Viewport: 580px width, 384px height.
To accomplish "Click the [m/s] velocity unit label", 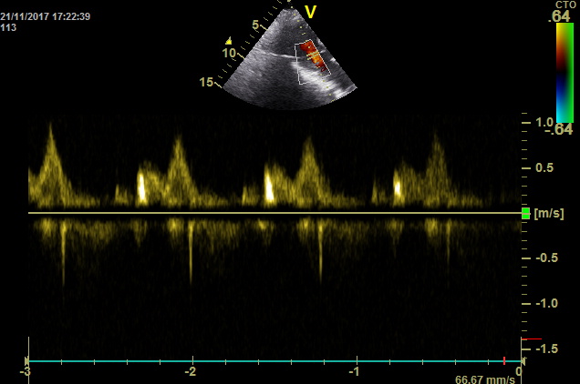I will [549, 214].
